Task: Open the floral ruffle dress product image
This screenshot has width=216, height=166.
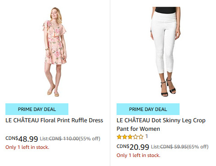Action: pos(54,52)
